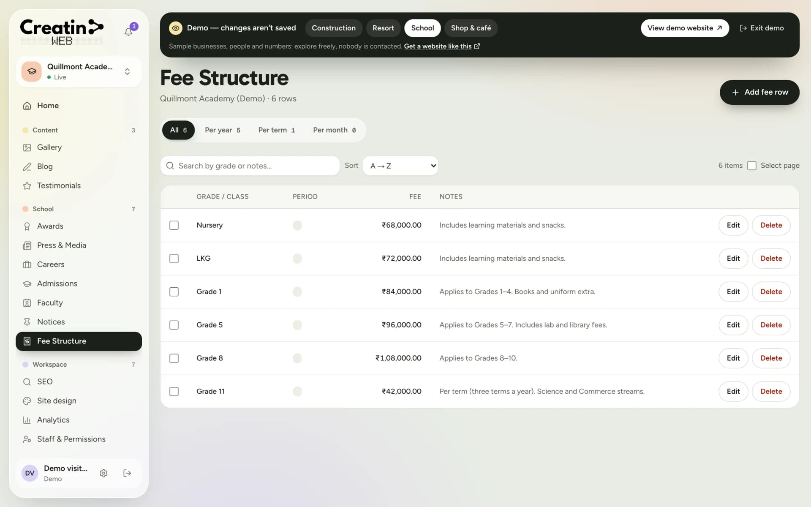Open the Sort A→Z dropdown
The height and width of the screenshot is (507, 811).
click(x=400, y=166)
